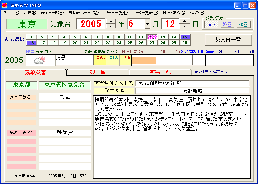The height and width of the screenshot is (184, 258).
Task: Click the 最大1時間降水量 (mm) label
Action: point(214,71)
